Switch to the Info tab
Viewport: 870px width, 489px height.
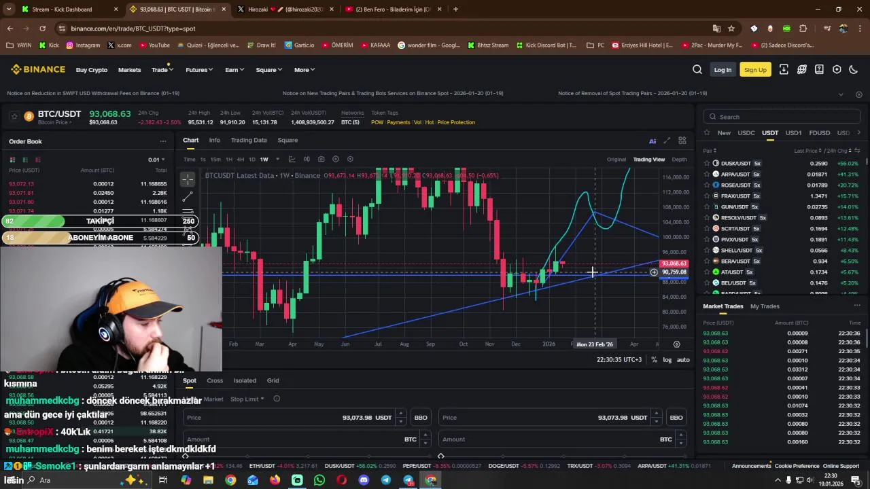coord(214,140)
